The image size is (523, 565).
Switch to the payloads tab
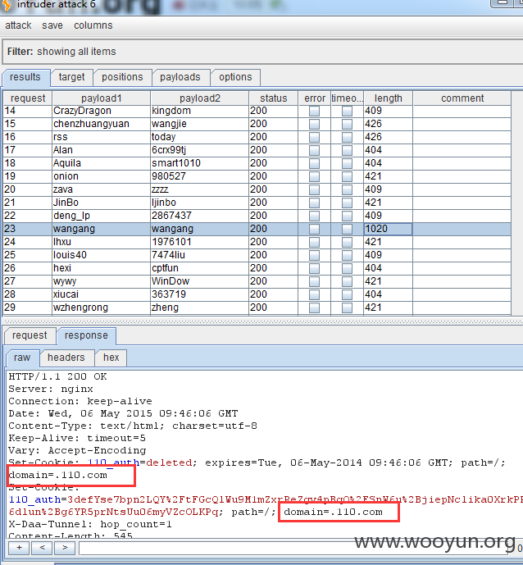click(x=180, y=77)
